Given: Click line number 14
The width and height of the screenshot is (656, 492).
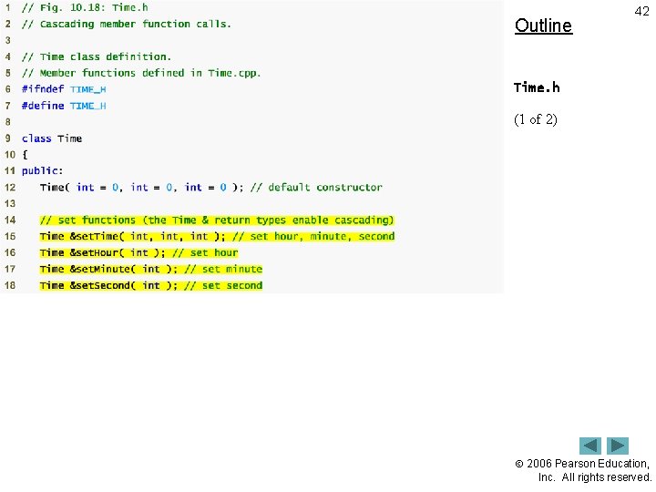Looking at the screenshot, I should (x=10, y=220).
